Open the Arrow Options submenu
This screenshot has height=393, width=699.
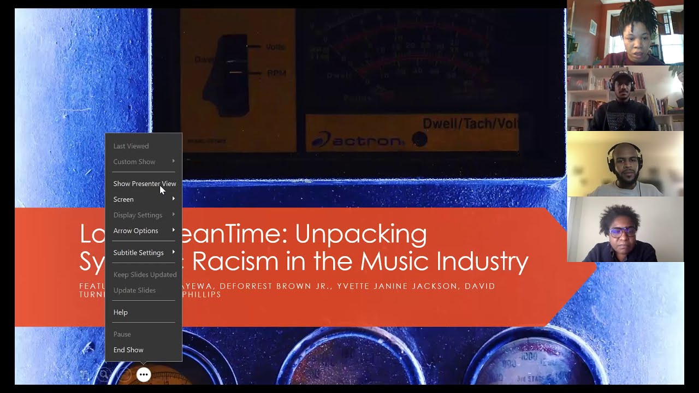pos(144,230)
